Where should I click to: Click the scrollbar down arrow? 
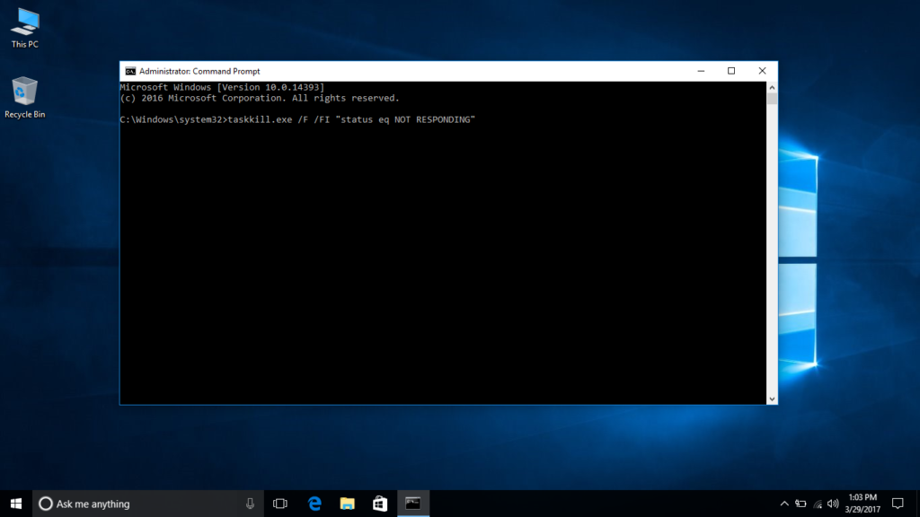click(x=771, y=397)
